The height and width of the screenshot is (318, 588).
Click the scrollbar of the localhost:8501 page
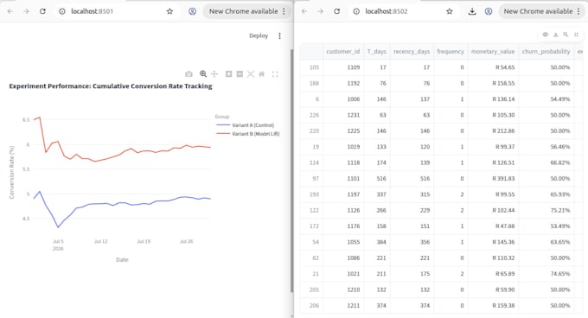(x=291, y=170)
